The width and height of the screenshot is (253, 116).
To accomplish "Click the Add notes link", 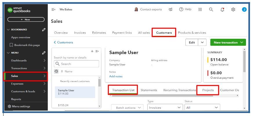I will click(116, 76).
